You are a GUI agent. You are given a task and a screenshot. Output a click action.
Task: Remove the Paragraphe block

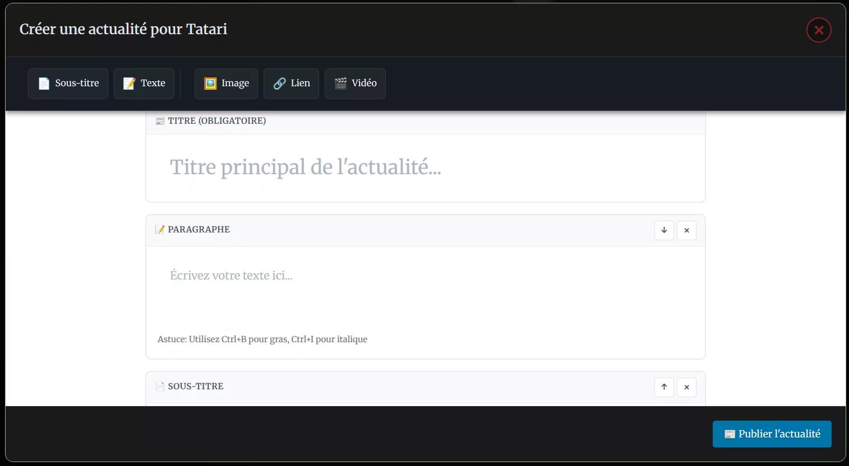click(x=686, y=230)
